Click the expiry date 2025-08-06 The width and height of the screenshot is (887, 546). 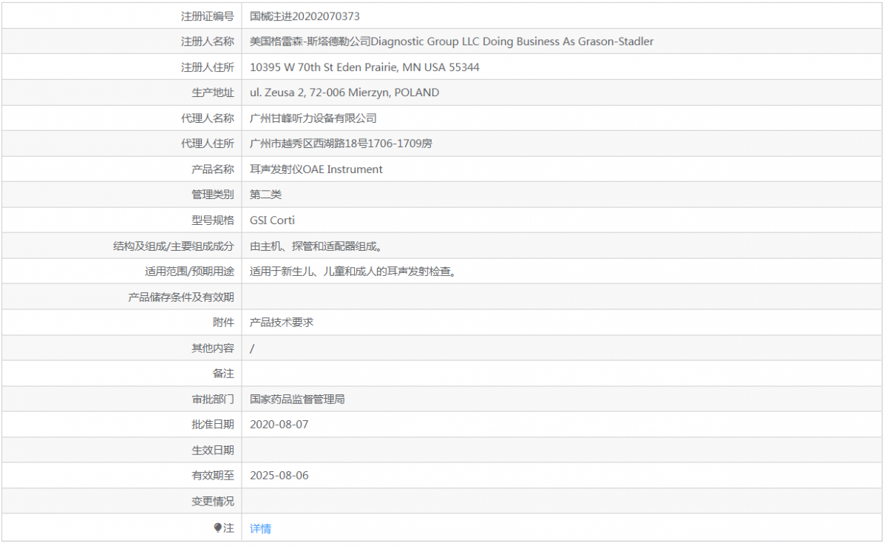(279, 476)
